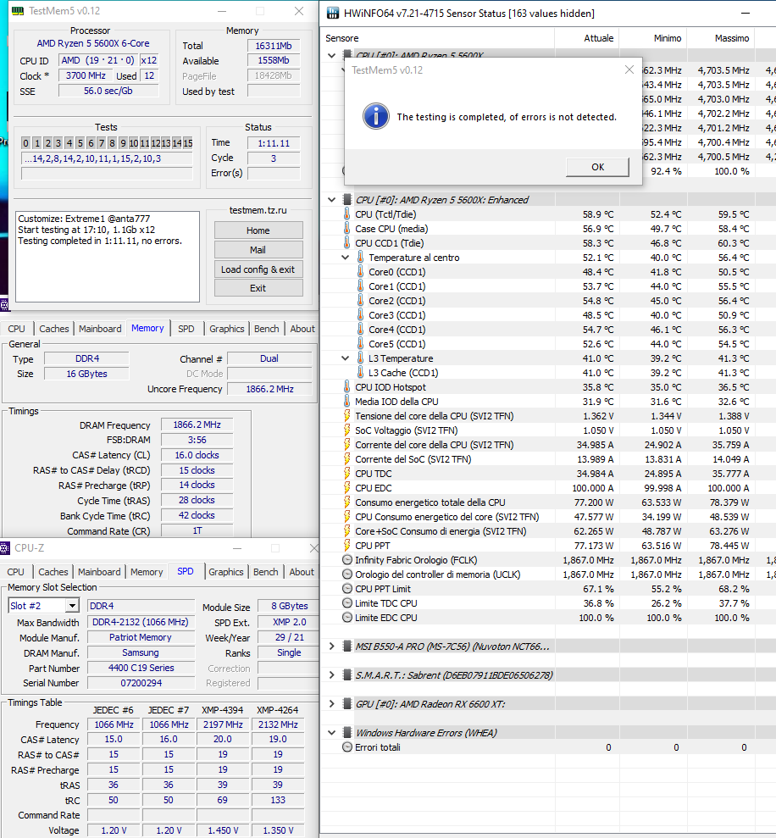The image size is (776, 838).
Task: Click the blue information icon in the dialog
Action: point(375,117)
